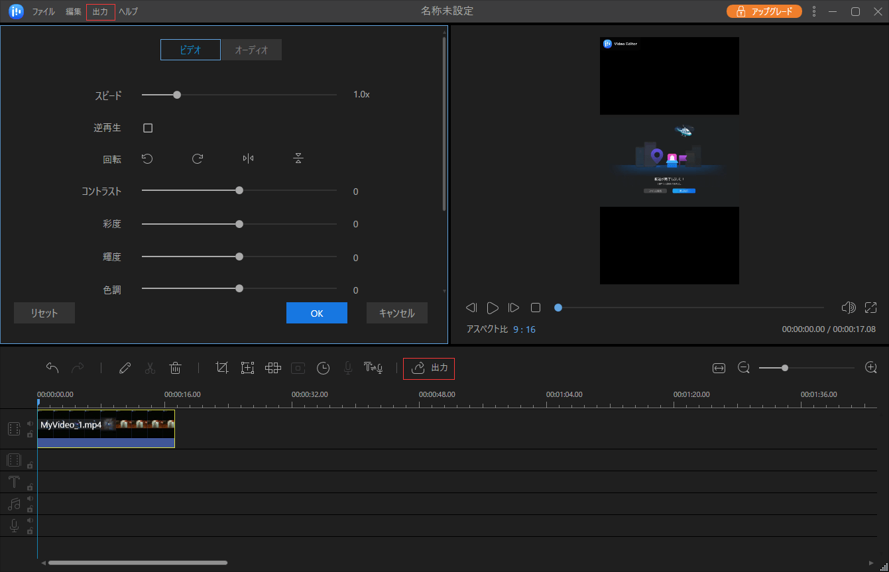Screen dimensions: 889x572
Task: Flip the video vertically
Action: 298,158
